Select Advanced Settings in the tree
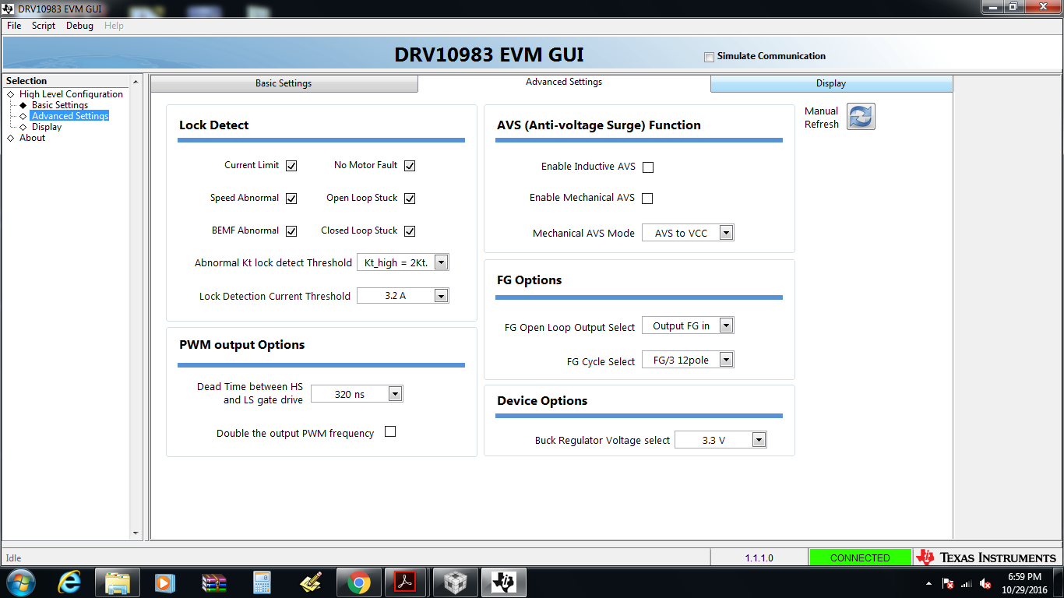Viewport: 1064px width, 598px height. 70,116
